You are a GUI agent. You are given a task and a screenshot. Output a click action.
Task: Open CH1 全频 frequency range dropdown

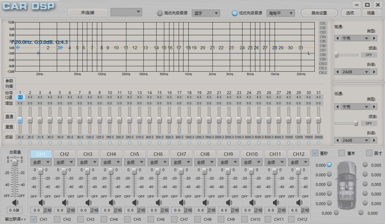[41, 162]
